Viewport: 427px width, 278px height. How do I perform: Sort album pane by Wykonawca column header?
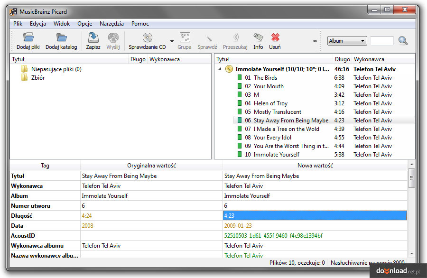[x=383, y=59]
